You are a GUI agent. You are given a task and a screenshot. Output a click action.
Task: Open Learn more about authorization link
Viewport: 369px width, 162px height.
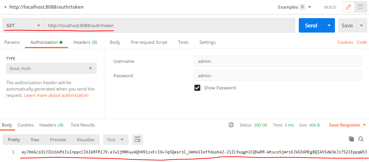[56, 95]
